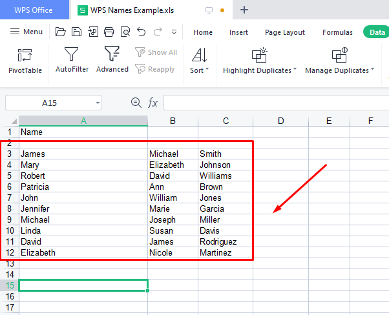The image size is (389, 315).
Task: Click the fx Insert Function icon
Action: click(x=152, y=103)
